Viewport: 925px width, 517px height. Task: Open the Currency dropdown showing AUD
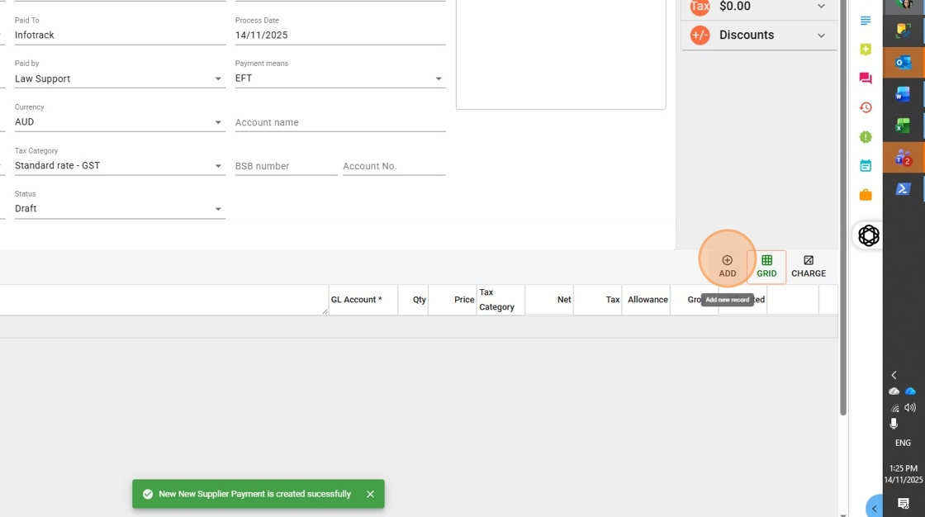(217, 121)
